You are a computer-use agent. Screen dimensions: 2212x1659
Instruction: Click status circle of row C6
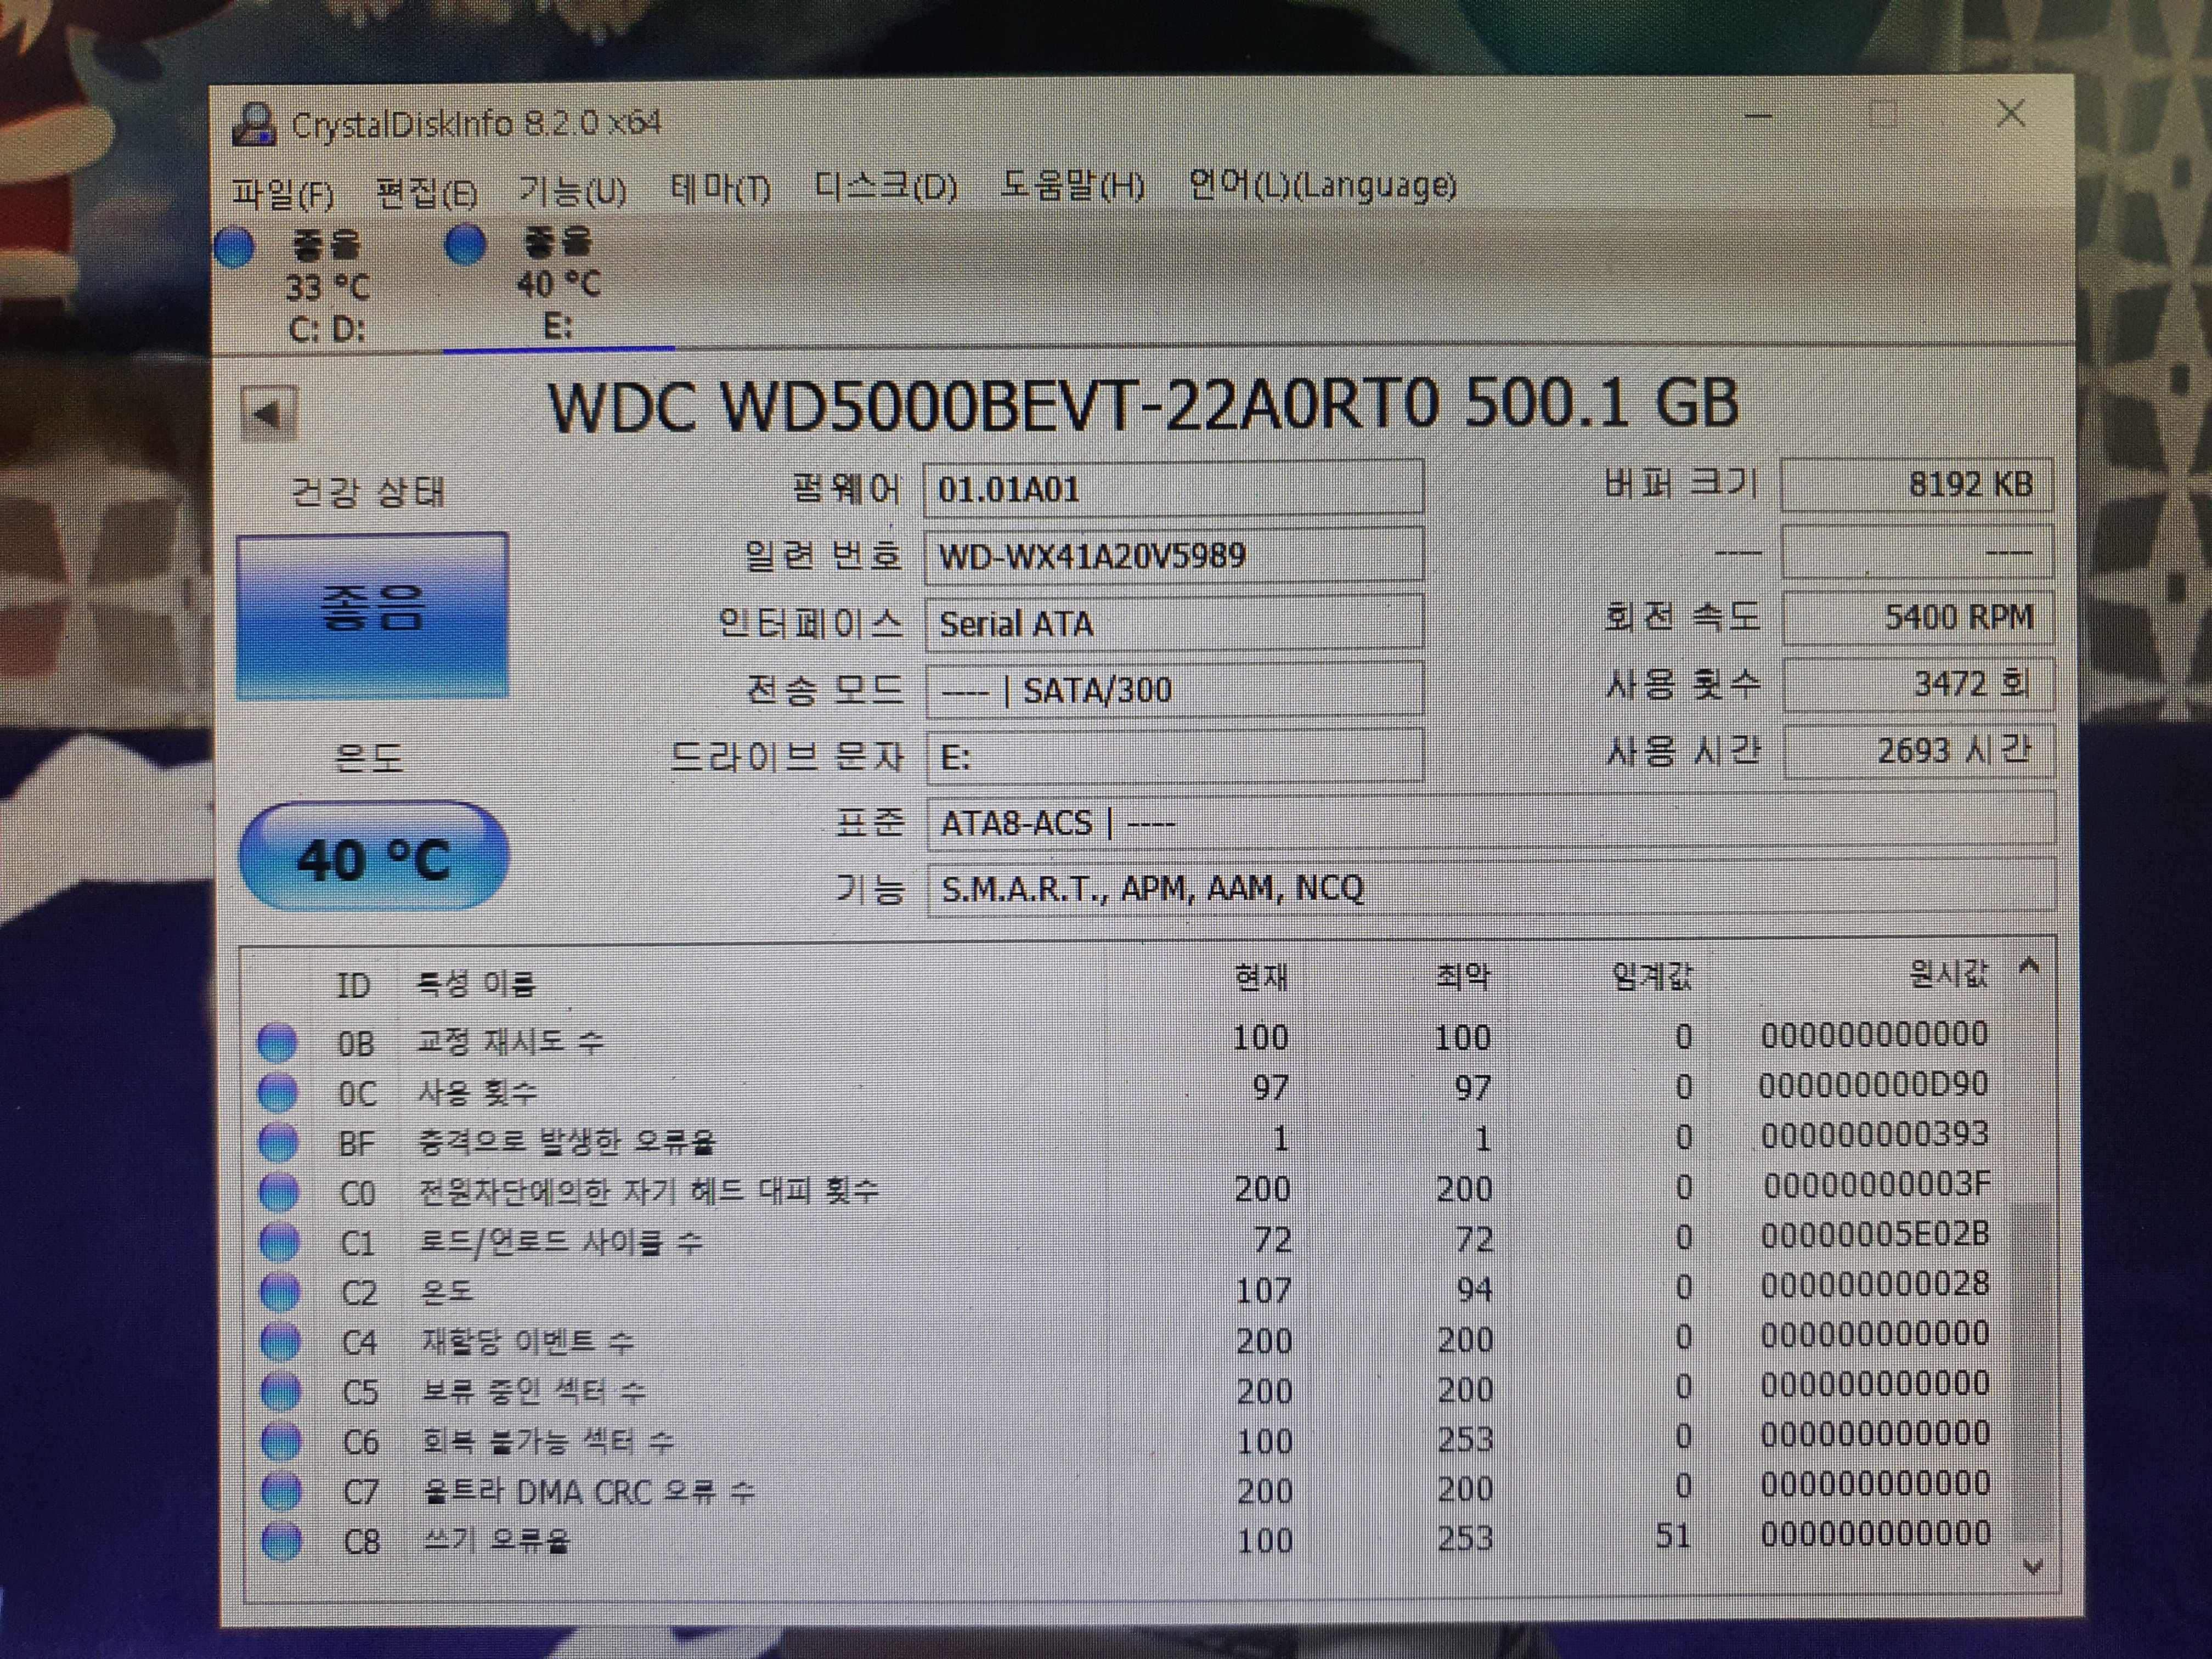(x=281, y=1442)
